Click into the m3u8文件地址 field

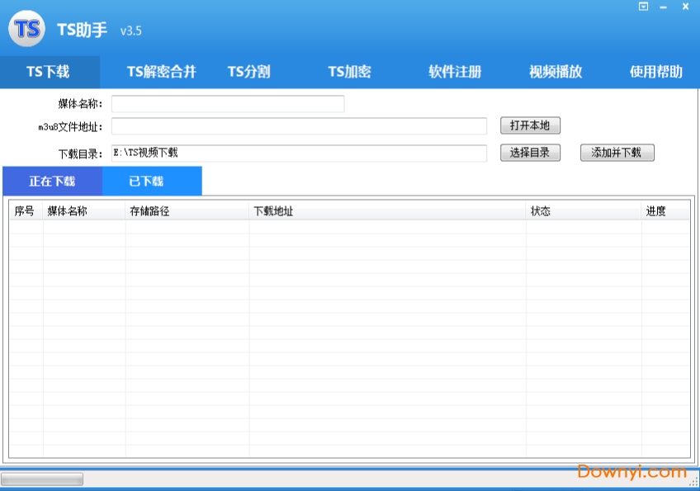[299, 126]
